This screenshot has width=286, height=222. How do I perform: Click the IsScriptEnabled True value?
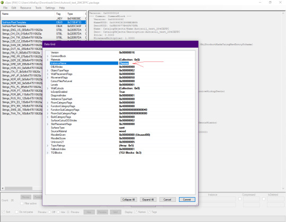click(122, 92)
